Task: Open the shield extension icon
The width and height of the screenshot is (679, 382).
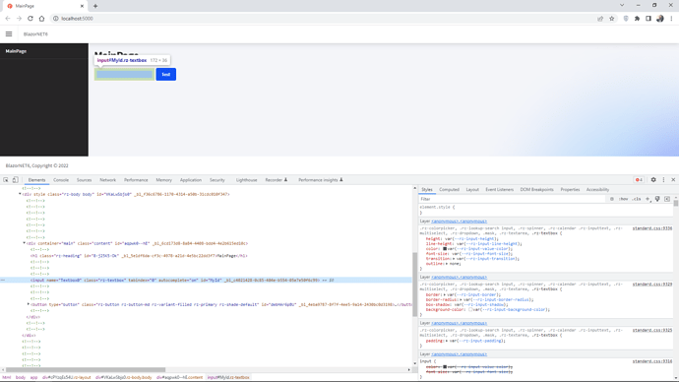Action: pos(626,19)
